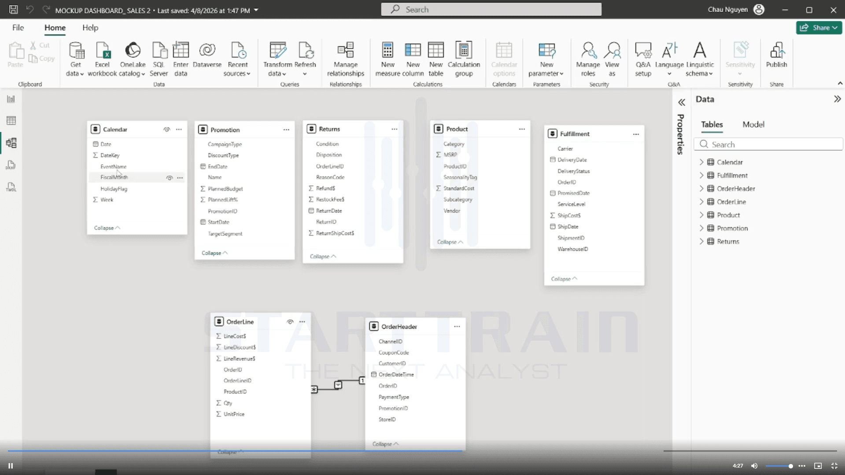The height and width of the screenshot is (475, 845).
Task: Collapse the Product table card
Action: click(x=450, y=242)
